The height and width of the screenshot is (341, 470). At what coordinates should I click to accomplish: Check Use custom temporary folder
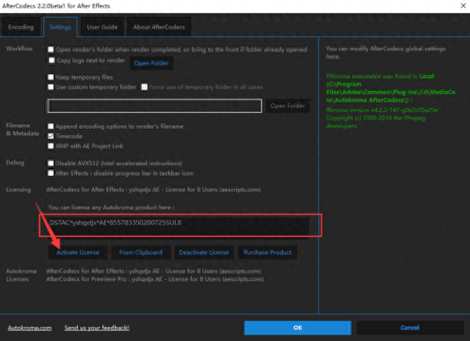click(x=51, y=86)
